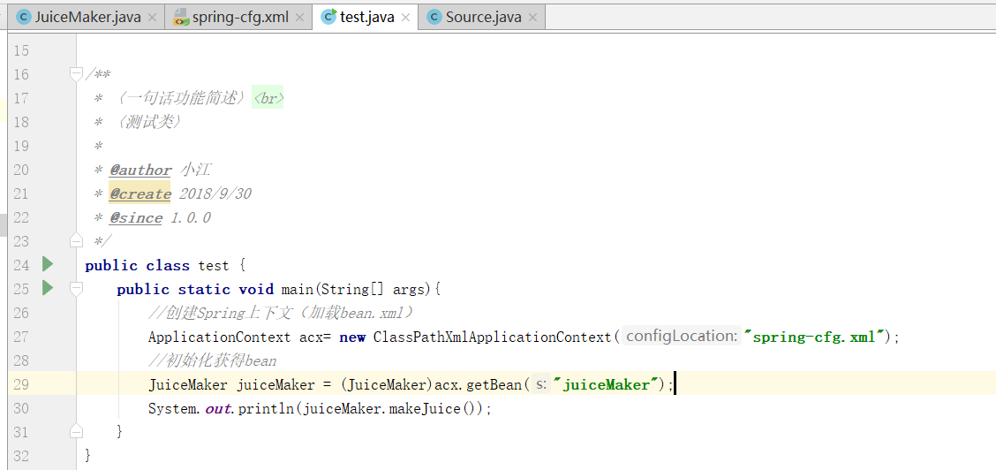This screenshot has height=470, width=996.
Task: Click line number 15 in the gutter
Action: pyautogui.click(x=21, y=51)
